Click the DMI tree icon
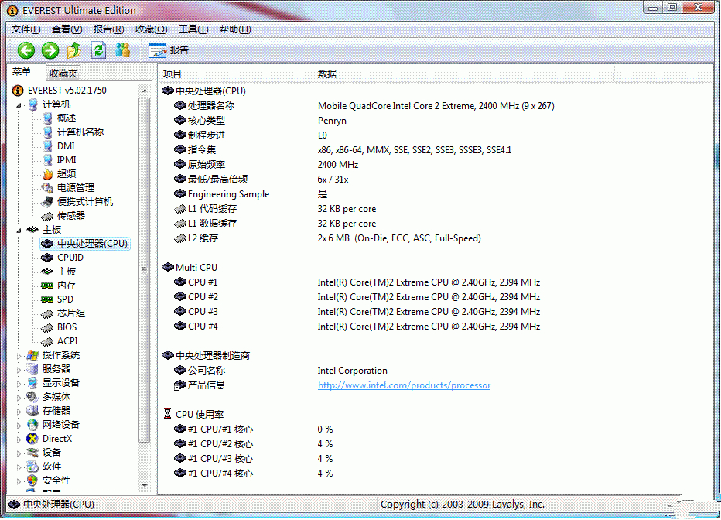721x520 pixels. pyautogui.click(x=48, y=146)
